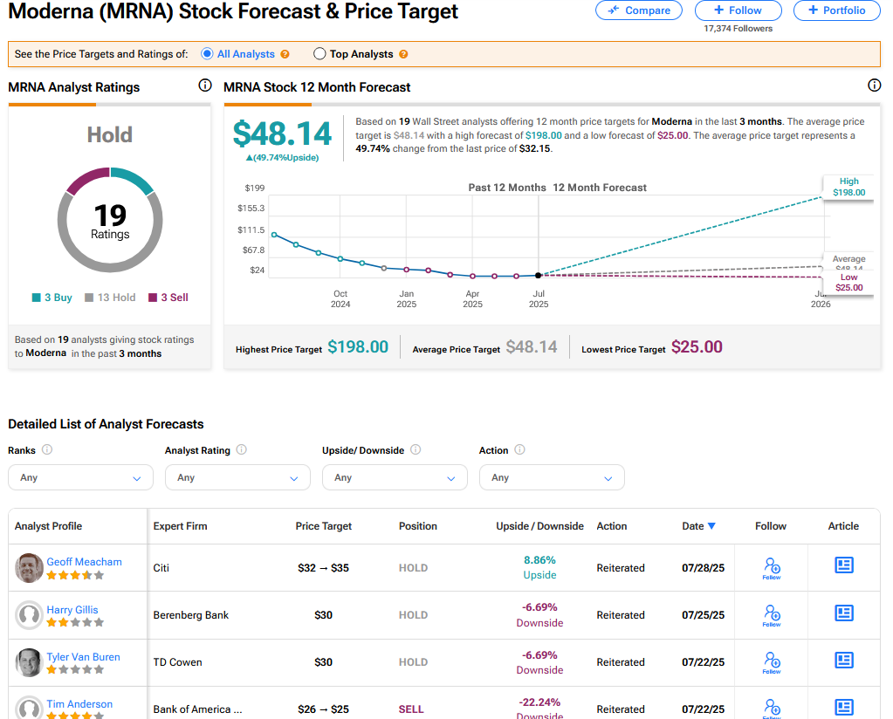Image resolution: width=893 pixels, height=719 pixels.
Task: Click the Price Target column header
Action: point(323,526)
